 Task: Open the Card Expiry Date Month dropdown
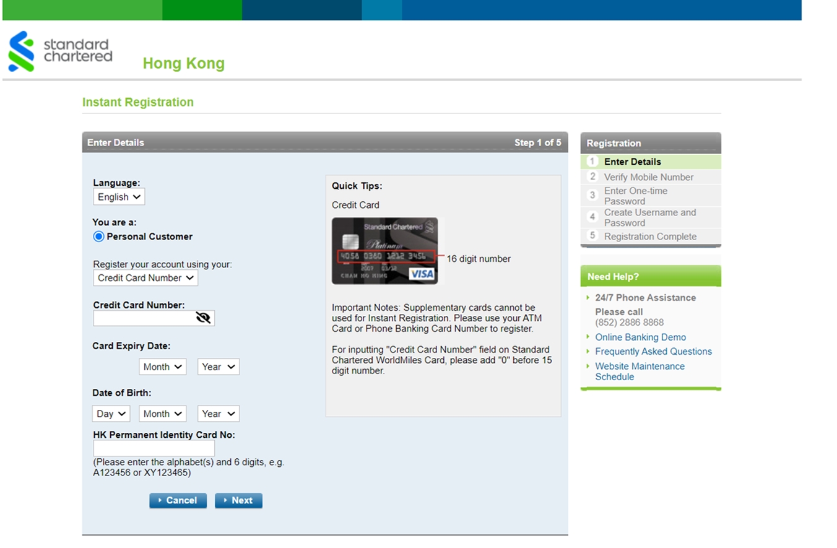tap(162, 367)
